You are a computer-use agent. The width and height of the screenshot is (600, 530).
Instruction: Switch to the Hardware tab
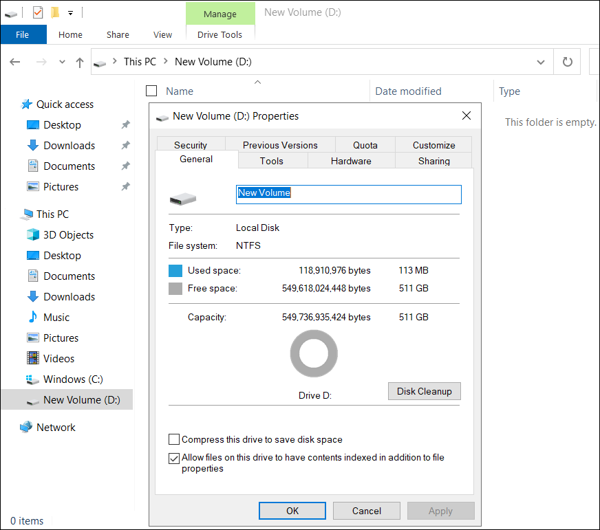coord(351,160)
